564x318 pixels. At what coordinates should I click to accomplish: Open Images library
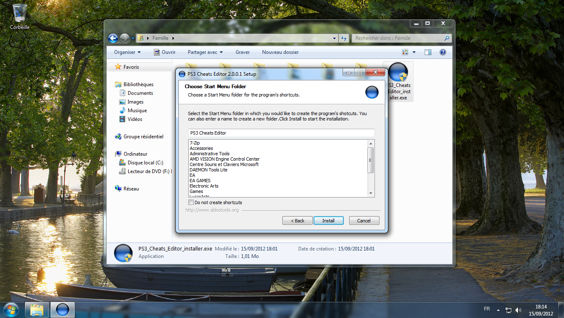(x=136, y=102)
